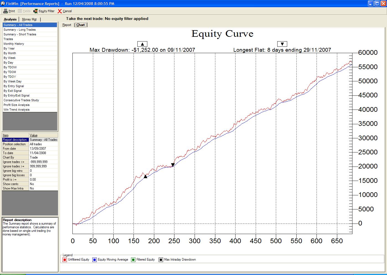This screenshot has width=387, height=275.
Task: Open the Win Trend Analysis report
Action: tap(30, 110)
